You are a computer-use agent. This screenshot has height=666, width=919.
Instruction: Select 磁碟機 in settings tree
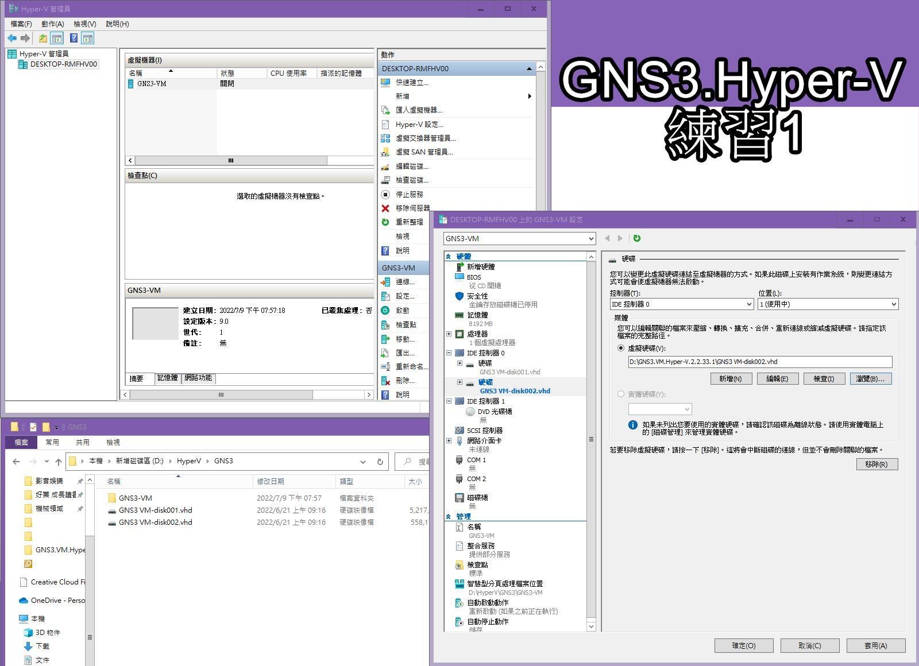tap(477, 498)
